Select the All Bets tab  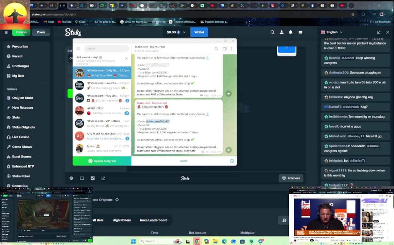pos(98,220)
